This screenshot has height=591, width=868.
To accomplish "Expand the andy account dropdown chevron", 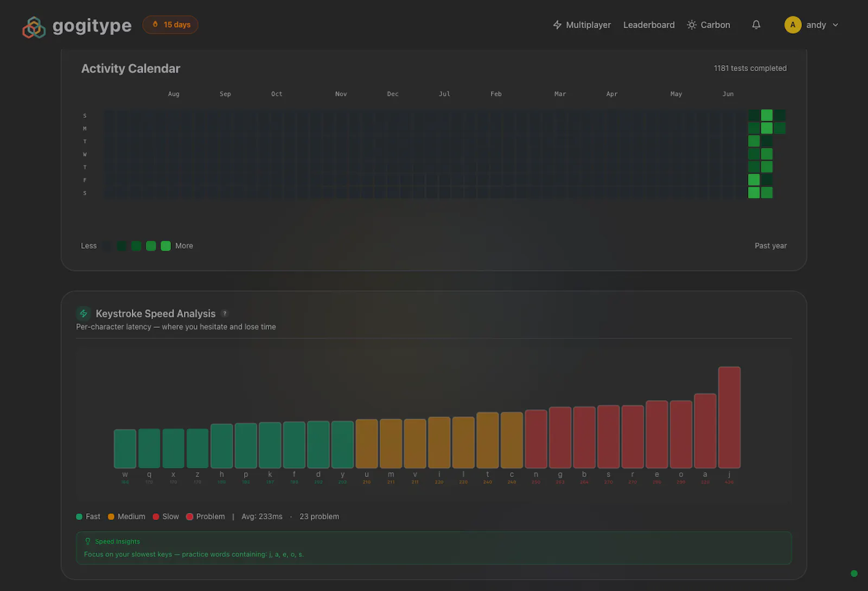I will 835,25.
